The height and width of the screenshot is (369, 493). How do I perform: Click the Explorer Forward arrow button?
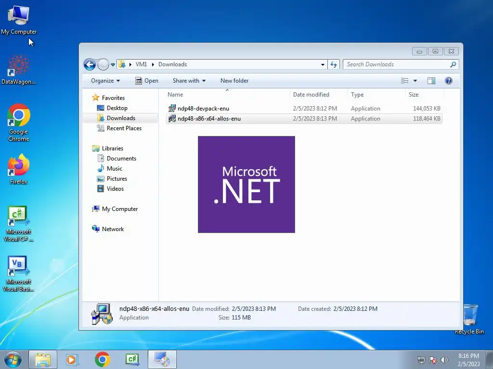click(103, 65)
